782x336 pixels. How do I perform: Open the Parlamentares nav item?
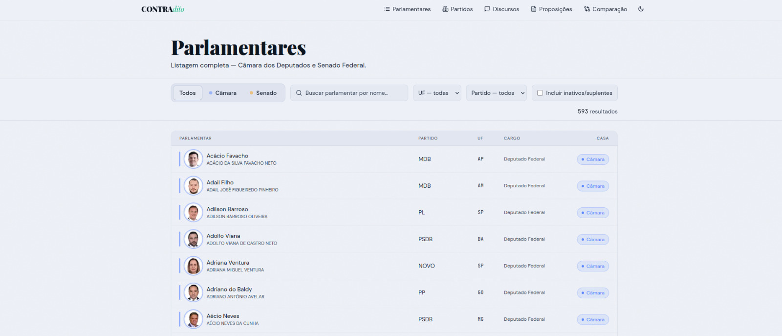coord(408,9)
